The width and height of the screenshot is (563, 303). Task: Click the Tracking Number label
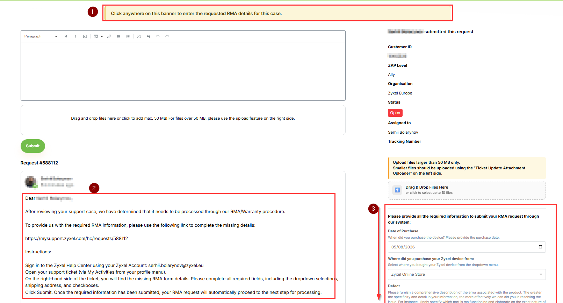tap(404, 141)
